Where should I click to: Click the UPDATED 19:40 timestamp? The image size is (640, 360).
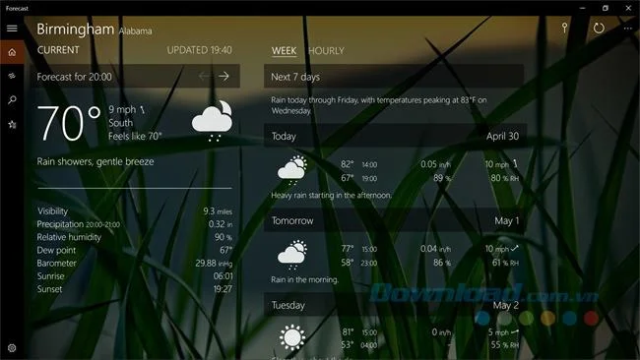(199, 50)
